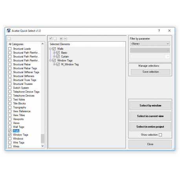Uncheck the Curtain wall type in tree
The height and width of the screenshot is (180, 180).
58,57
